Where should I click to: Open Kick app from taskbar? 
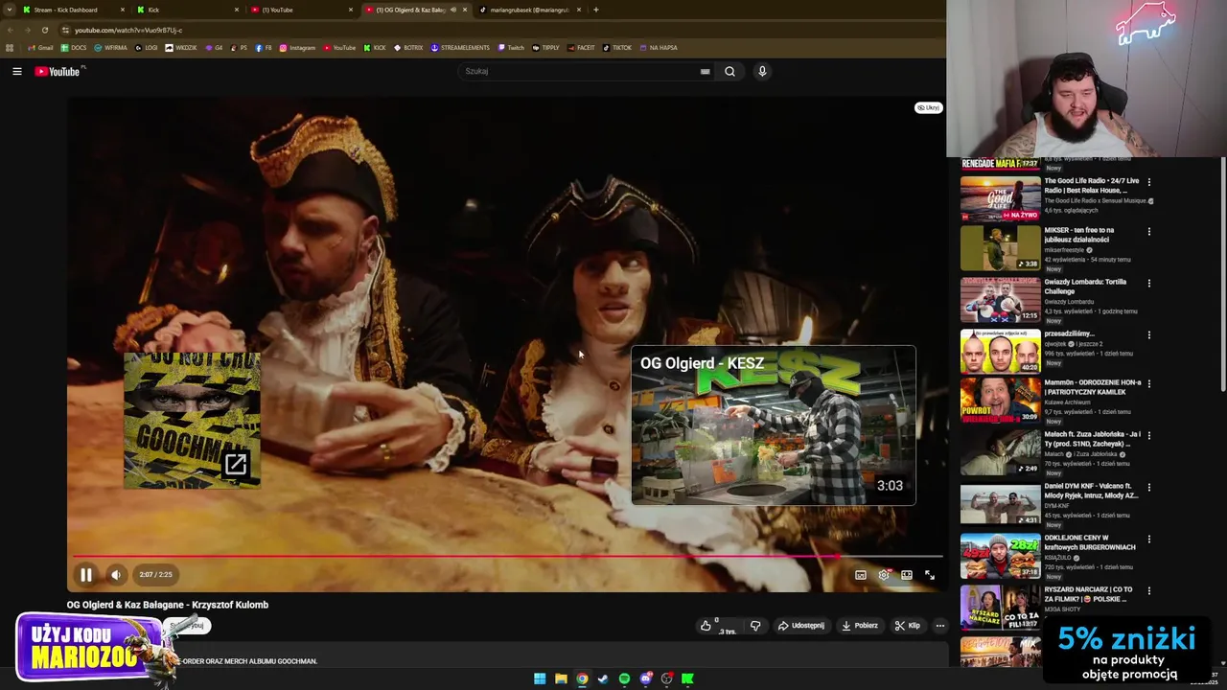(x=687, y=678)
